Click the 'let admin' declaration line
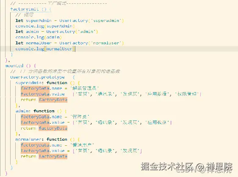The image size is (238, 177). pos(57,32)
